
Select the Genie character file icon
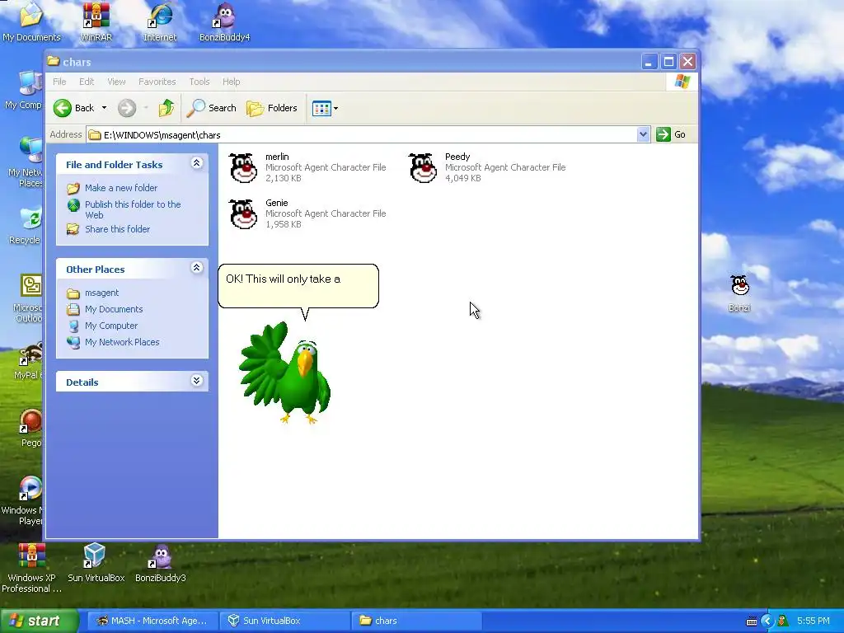tap(243, 214)
